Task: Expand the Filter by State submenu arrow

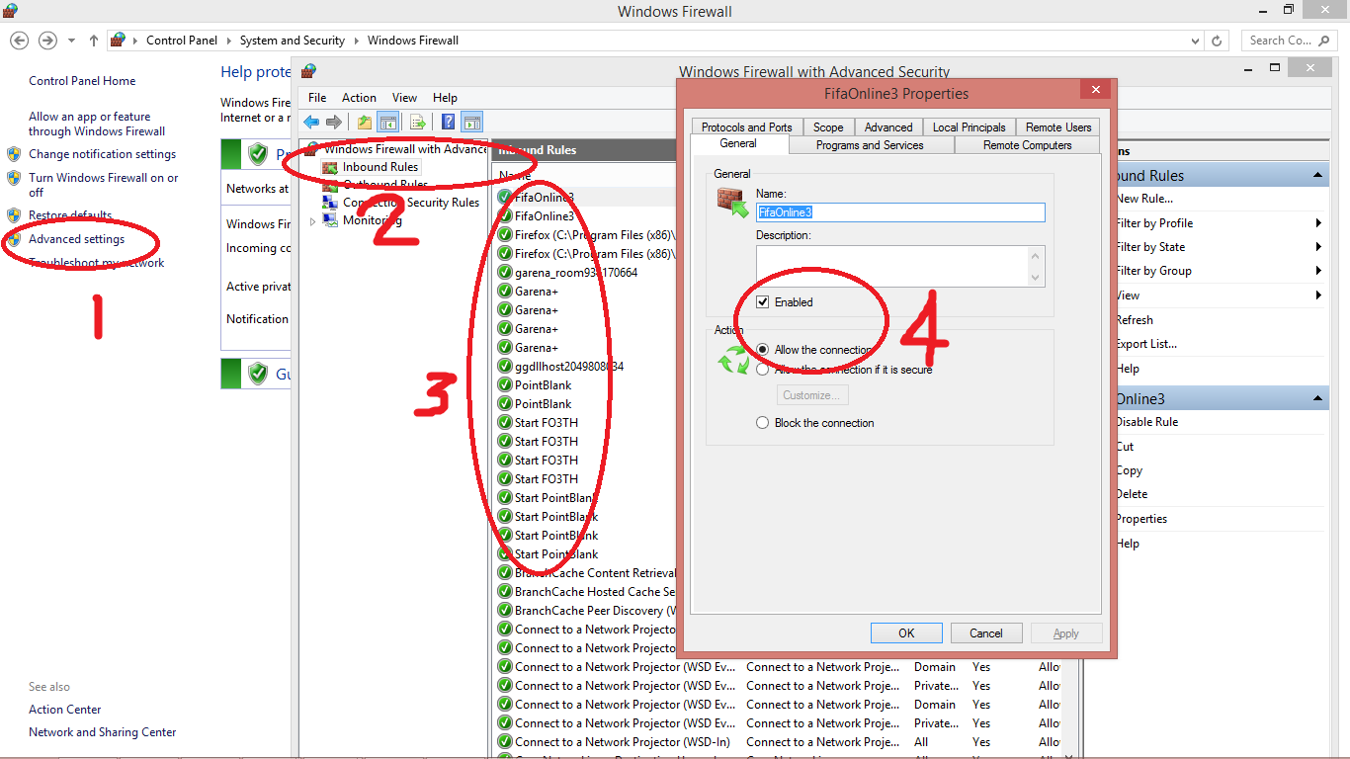Action: click(x=1319, y=247)
